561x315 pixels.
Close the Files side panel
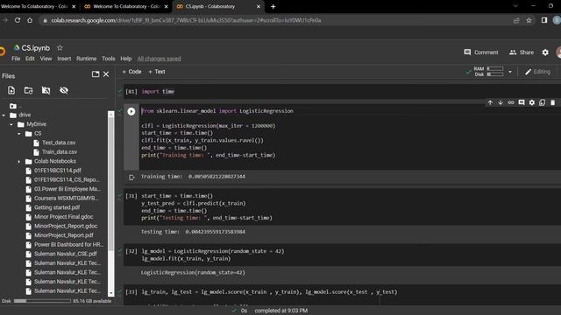click(106, 73)
